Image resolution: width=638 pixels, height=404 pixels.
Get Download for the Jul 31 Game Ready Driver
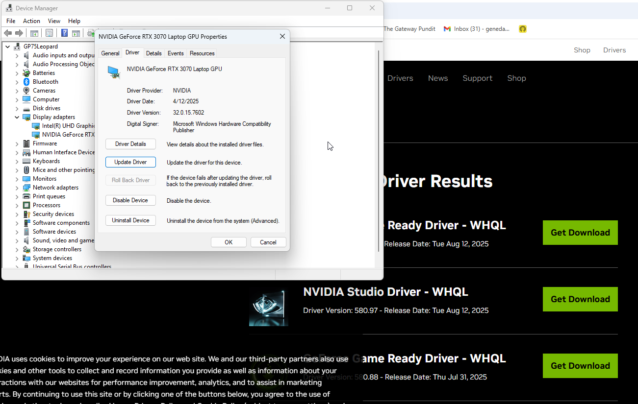tap(580, 366)
